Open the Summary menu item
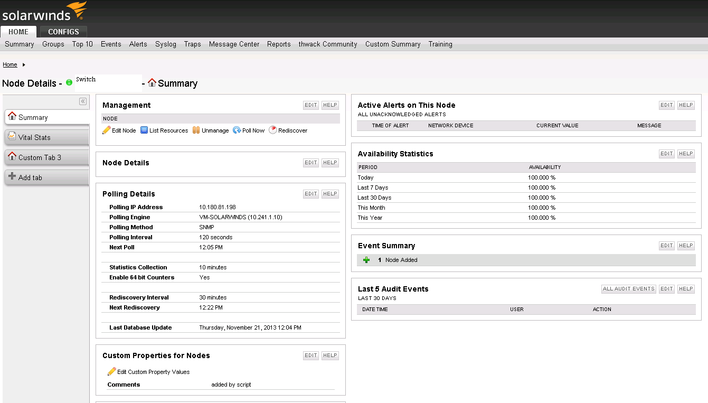The image size is (708, 403). point(20,44)
